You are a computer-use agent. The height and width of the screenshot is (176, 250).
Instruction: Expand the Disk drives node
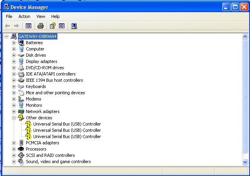[14, 55]
